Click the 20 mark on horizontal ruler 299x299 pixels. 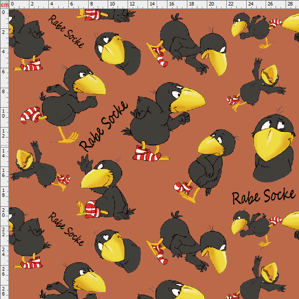210,4
